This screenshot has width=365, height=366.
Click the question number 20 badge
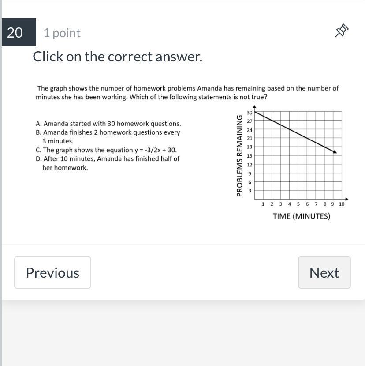tap(19, 32)
